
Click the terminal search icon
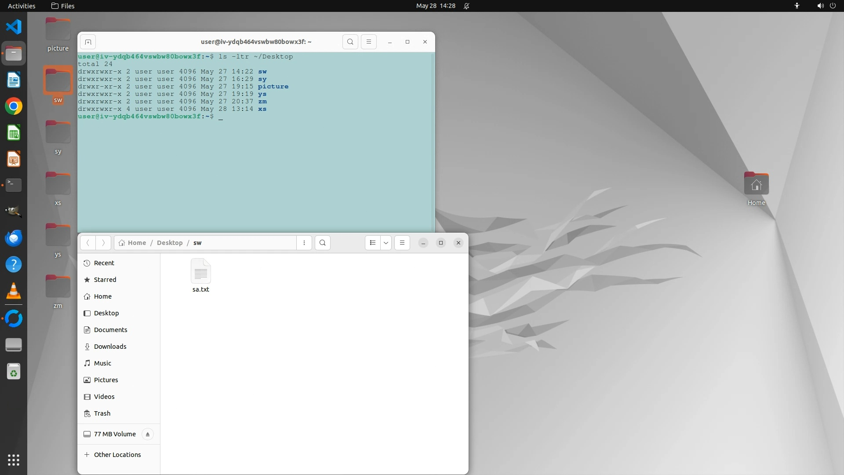350,42
